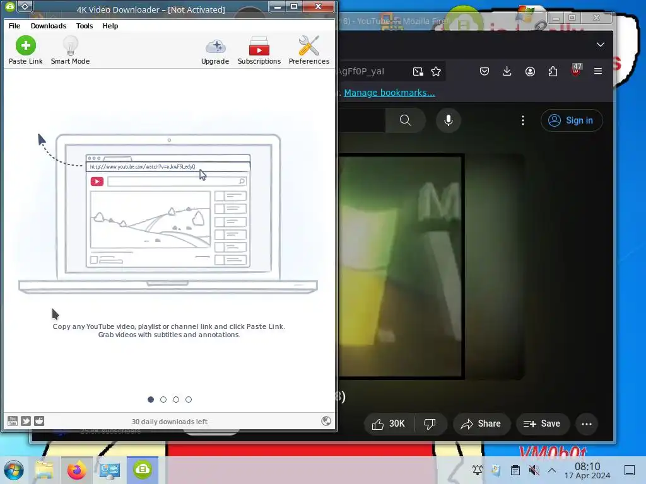This screenshot has width=646, height=484.
Task: Click the YouTube icon in status bar
Action: tap(13, 420)
